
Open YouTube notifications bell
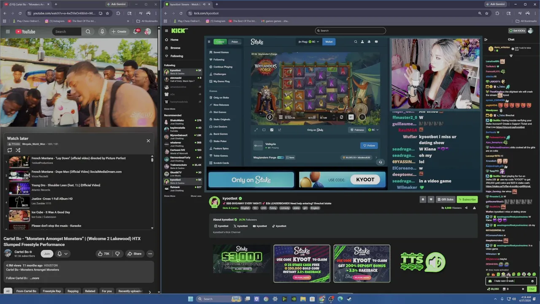136,32
